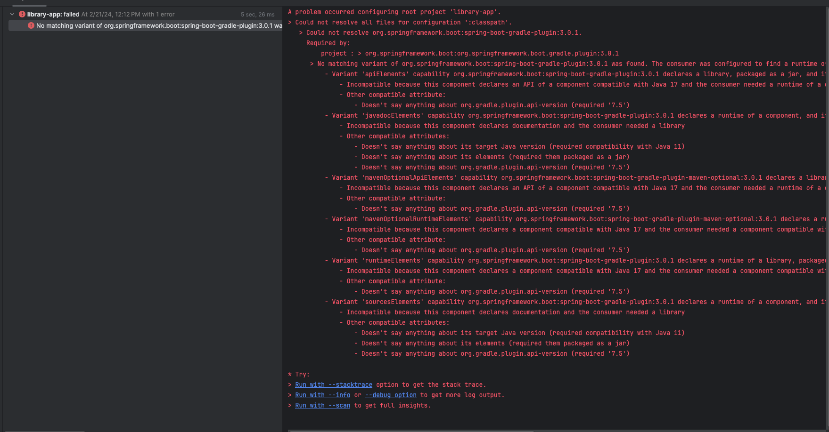Open the 'Run with --stacktrace' link

334,384
